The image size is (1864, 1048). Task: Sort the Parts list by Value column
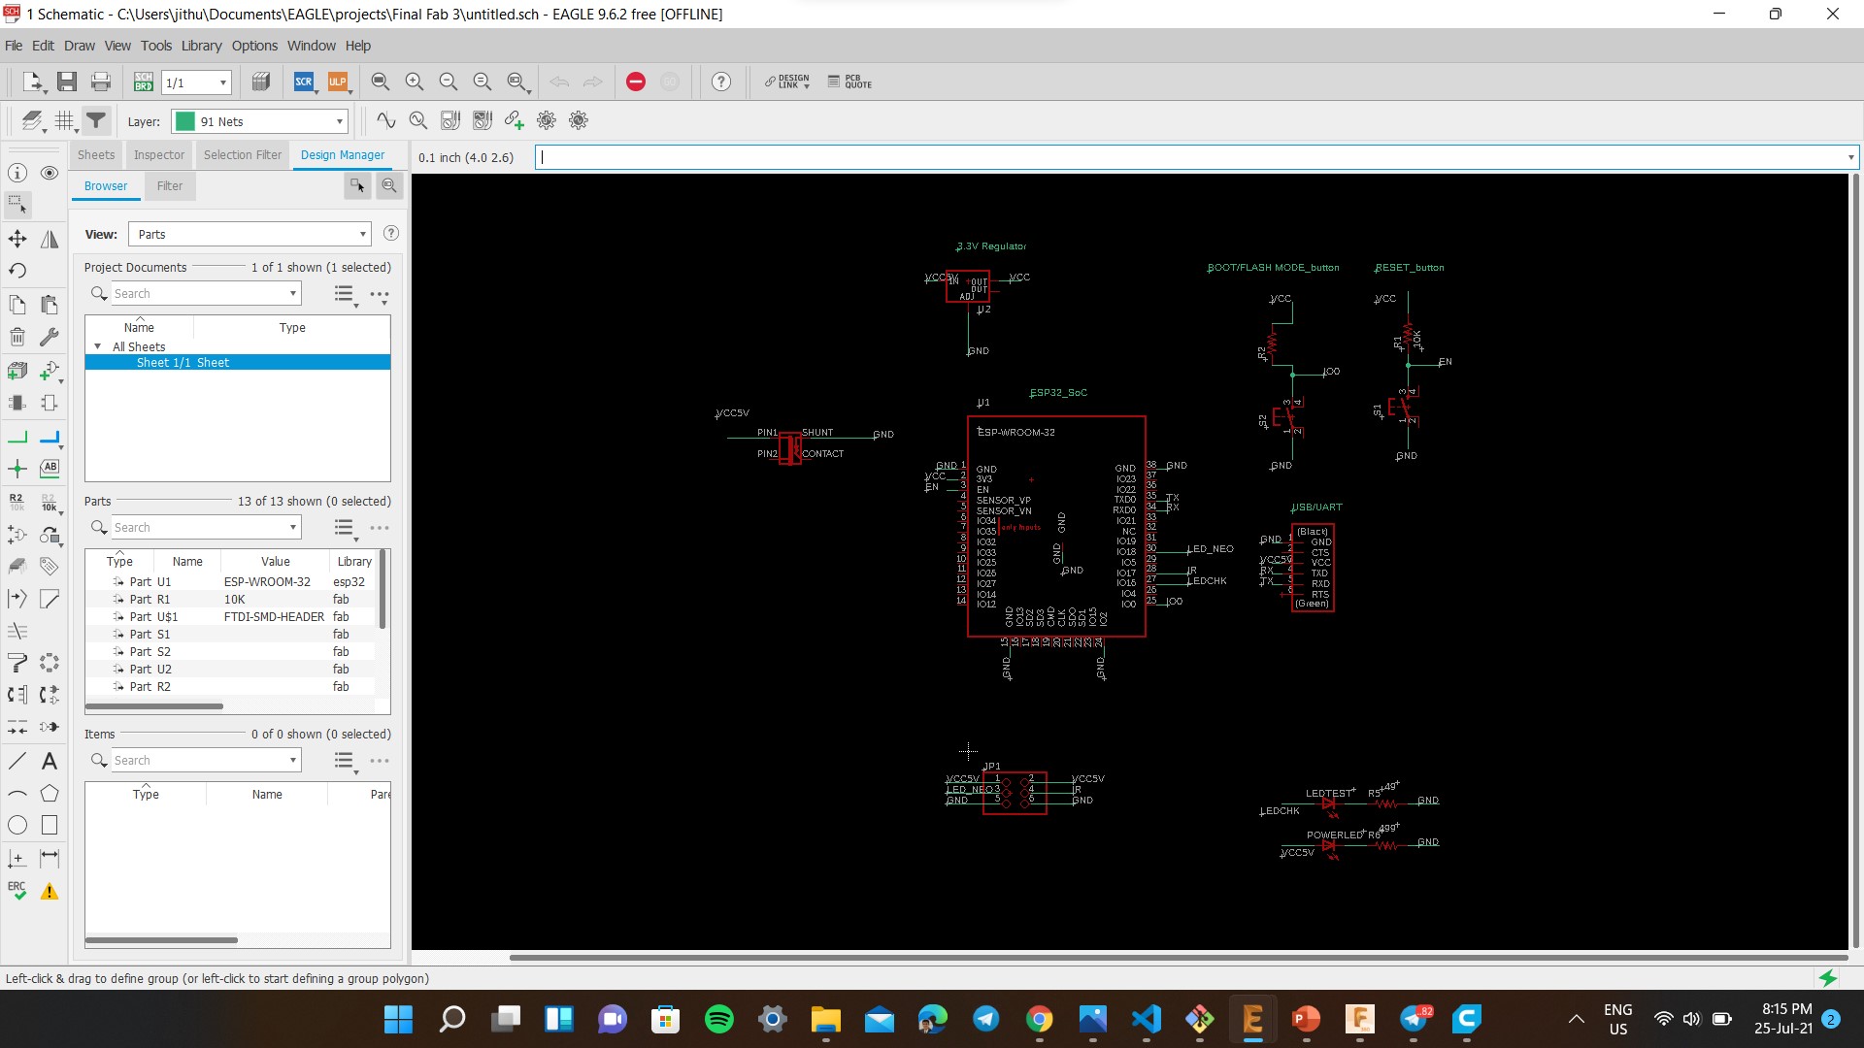coord(276,562)
